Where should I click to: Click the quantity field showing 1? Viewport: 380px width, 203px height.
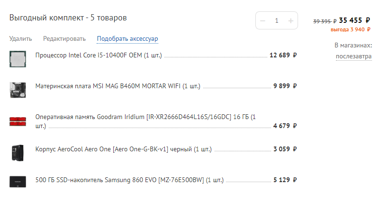tap(277, 21)
